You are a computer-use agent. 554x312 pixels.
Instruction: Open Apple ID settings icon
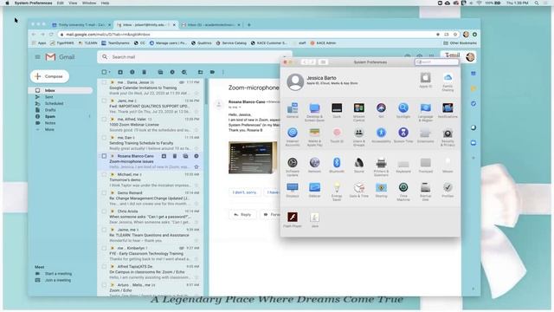pyautogui.click(x=425, y=77)
